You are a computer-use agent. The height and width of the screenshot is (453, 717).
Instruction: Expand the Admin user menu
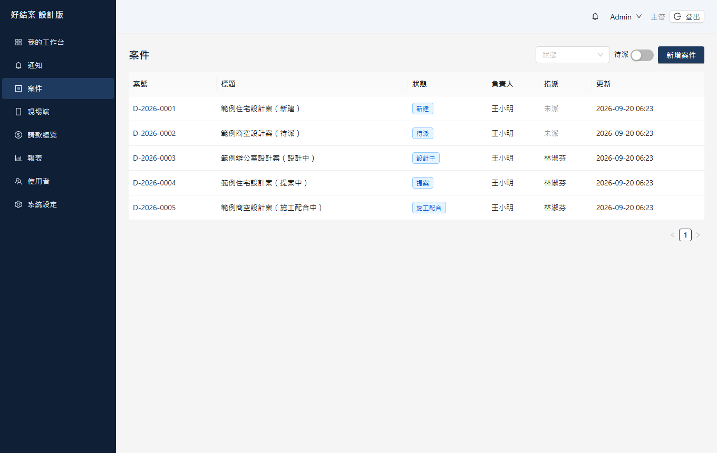click(626, 17)
